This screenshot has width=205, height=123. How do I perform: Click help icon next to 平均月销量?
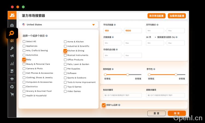[115, 25]
